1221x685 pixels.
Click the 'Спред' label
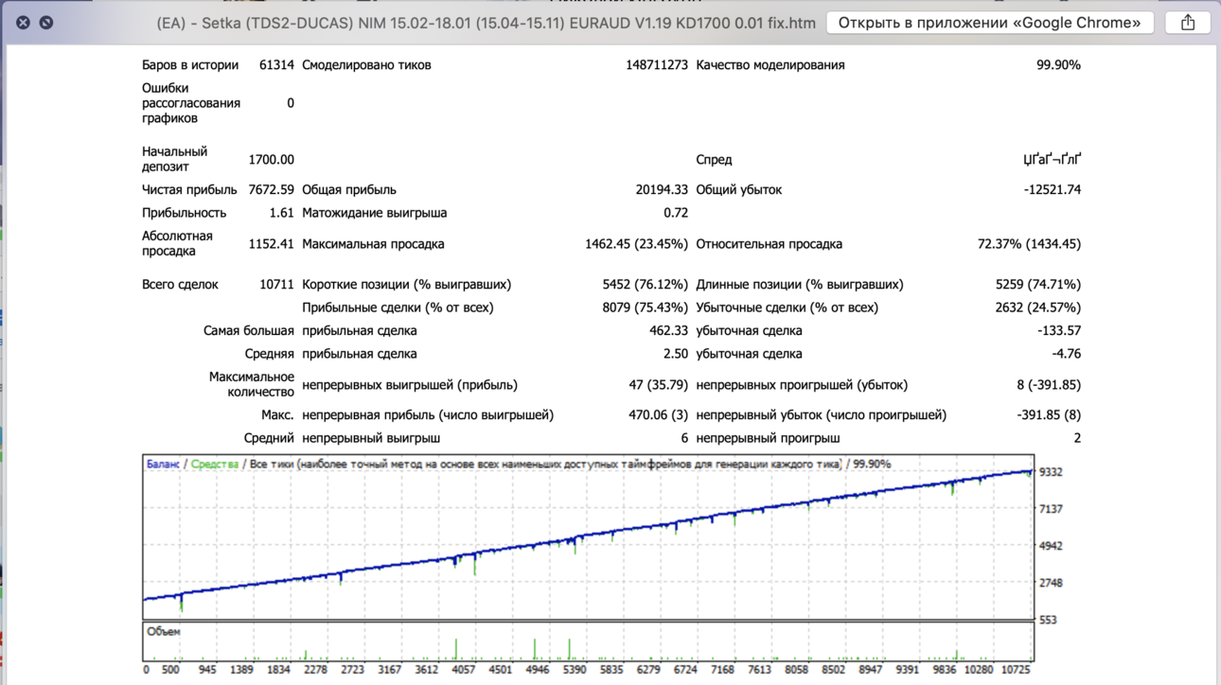click(x=714, y=160)
